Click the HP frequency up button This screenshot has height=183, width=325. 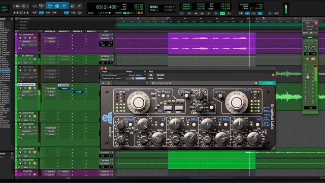(179, 108)
